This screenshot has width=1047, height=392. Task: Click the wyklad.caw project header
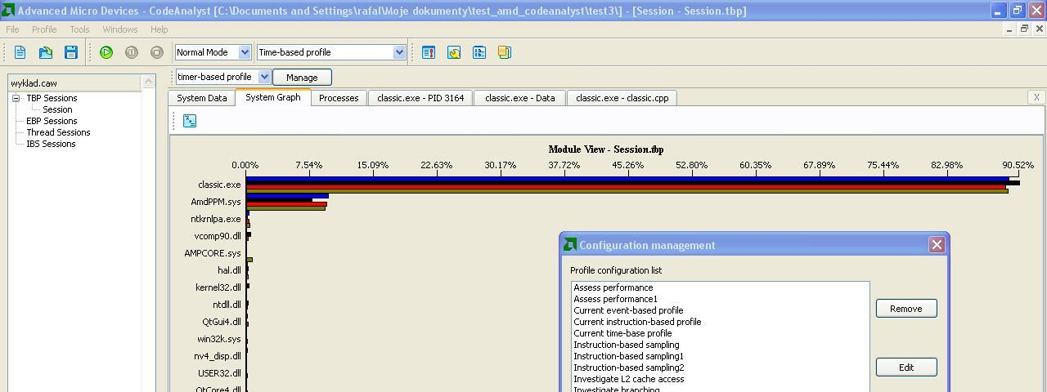click(74, 82)
